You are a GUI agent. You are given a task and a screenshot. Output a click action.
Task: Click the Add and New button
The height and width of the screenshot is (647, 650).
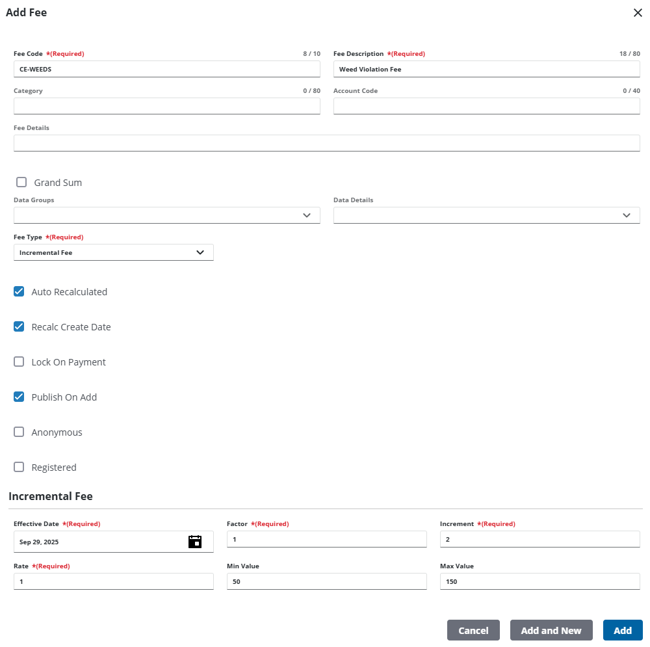click(551, 631)
